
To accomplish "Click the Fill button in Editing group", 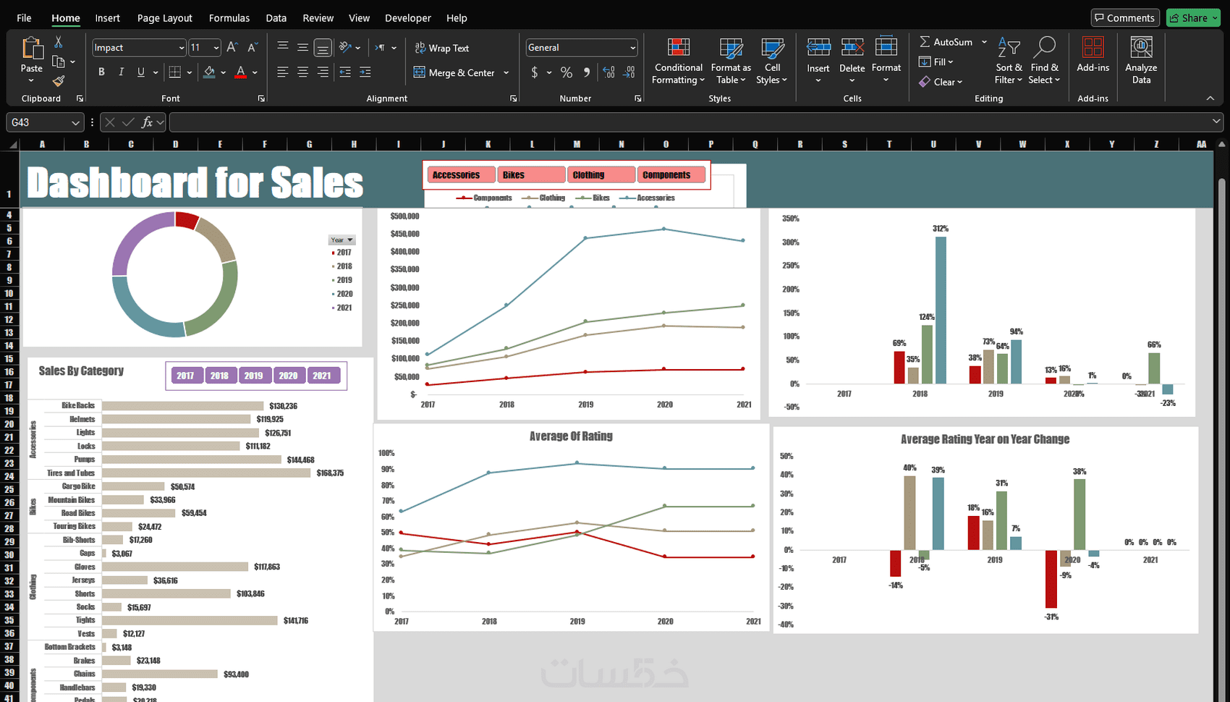I will [936, 62].
